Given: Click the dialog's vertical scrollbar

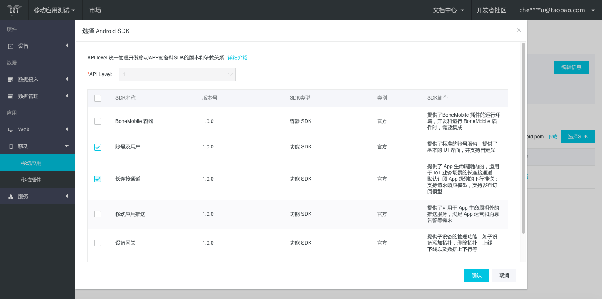Looking at the screenshot, I should [523, 138].
